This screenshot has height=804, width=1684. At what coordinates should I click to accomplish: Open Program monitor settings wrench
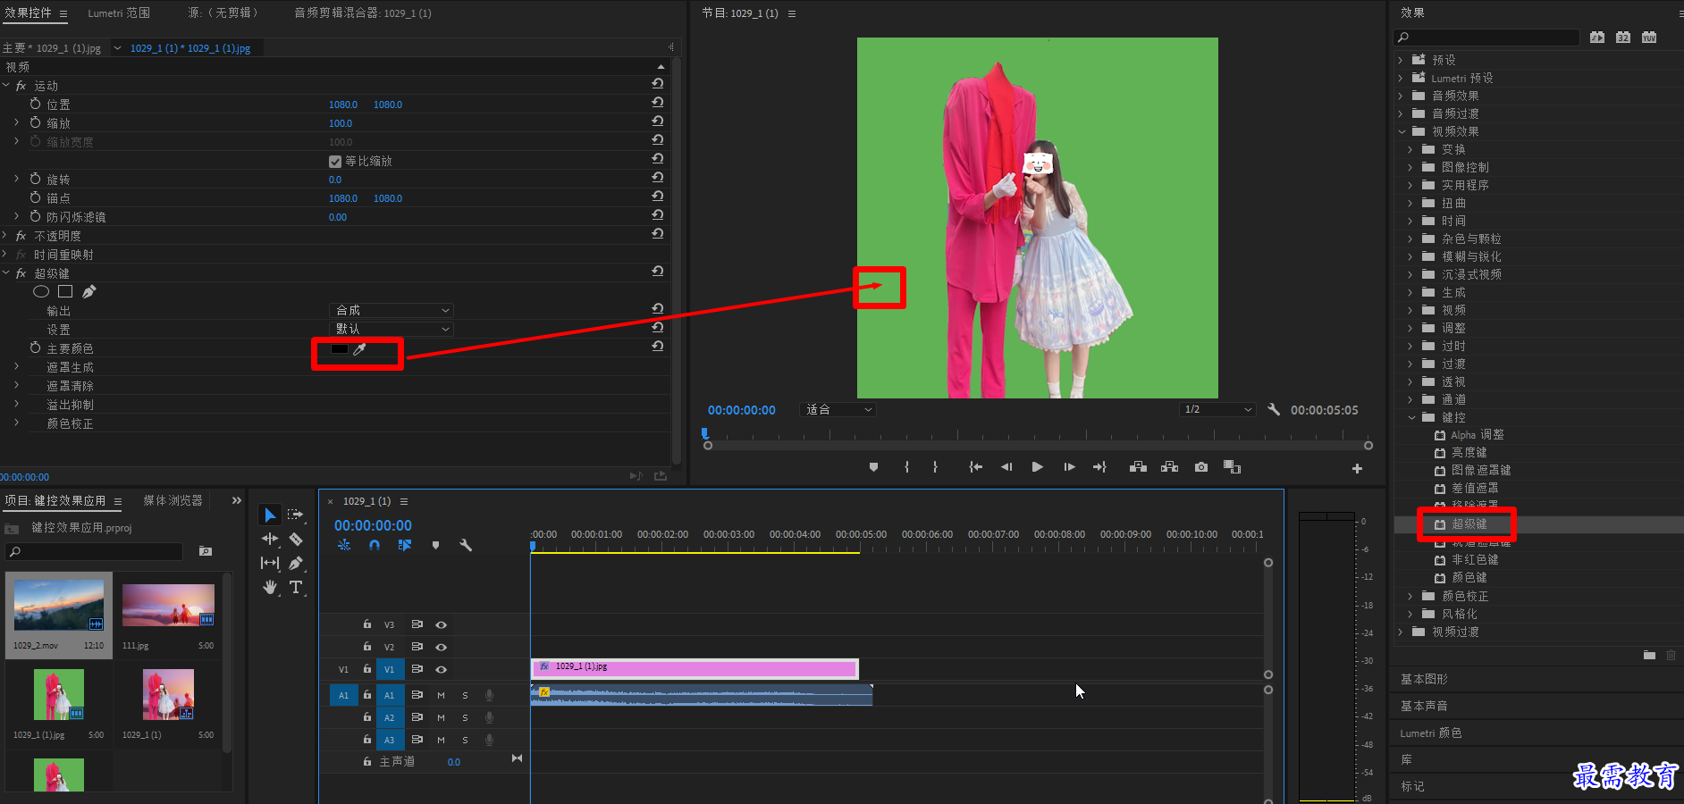1274,409
